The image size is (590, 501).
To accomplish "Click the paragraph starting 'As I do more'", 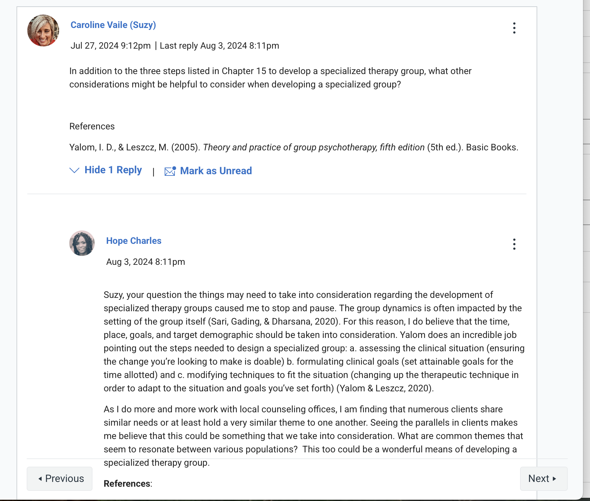I will tap(314, 436).
